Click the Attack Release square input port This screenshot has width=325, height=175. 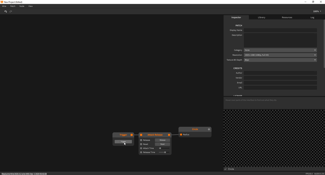141,135
